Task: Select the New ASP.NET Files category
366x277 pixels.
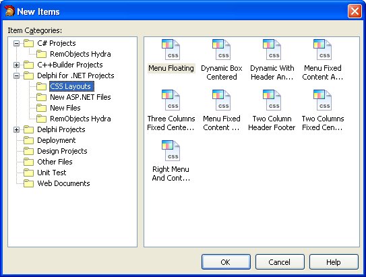Action: point(80,97)
